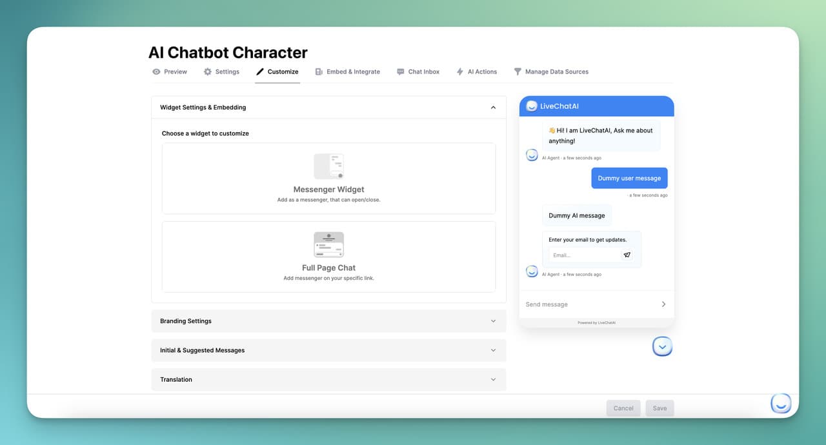The image size is (826, 445).
Task: Click the AI Agent avatar under greeting
Action: click(532, 155)
